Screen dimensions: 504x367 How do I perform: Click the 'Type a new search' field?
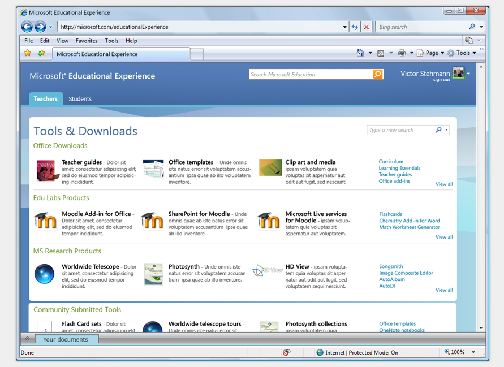[400, 130]
